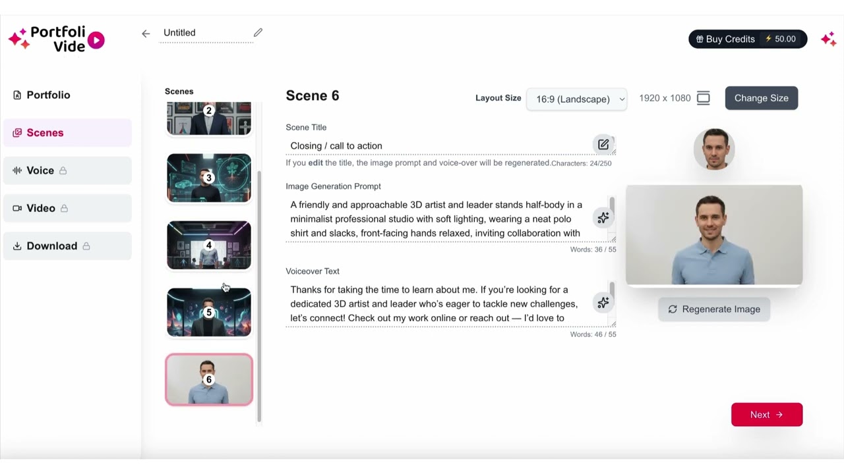Viewport: 844px width, 474px height.
Task: Select scene 5 thumbnail
Action: click(x=209, y=312)
